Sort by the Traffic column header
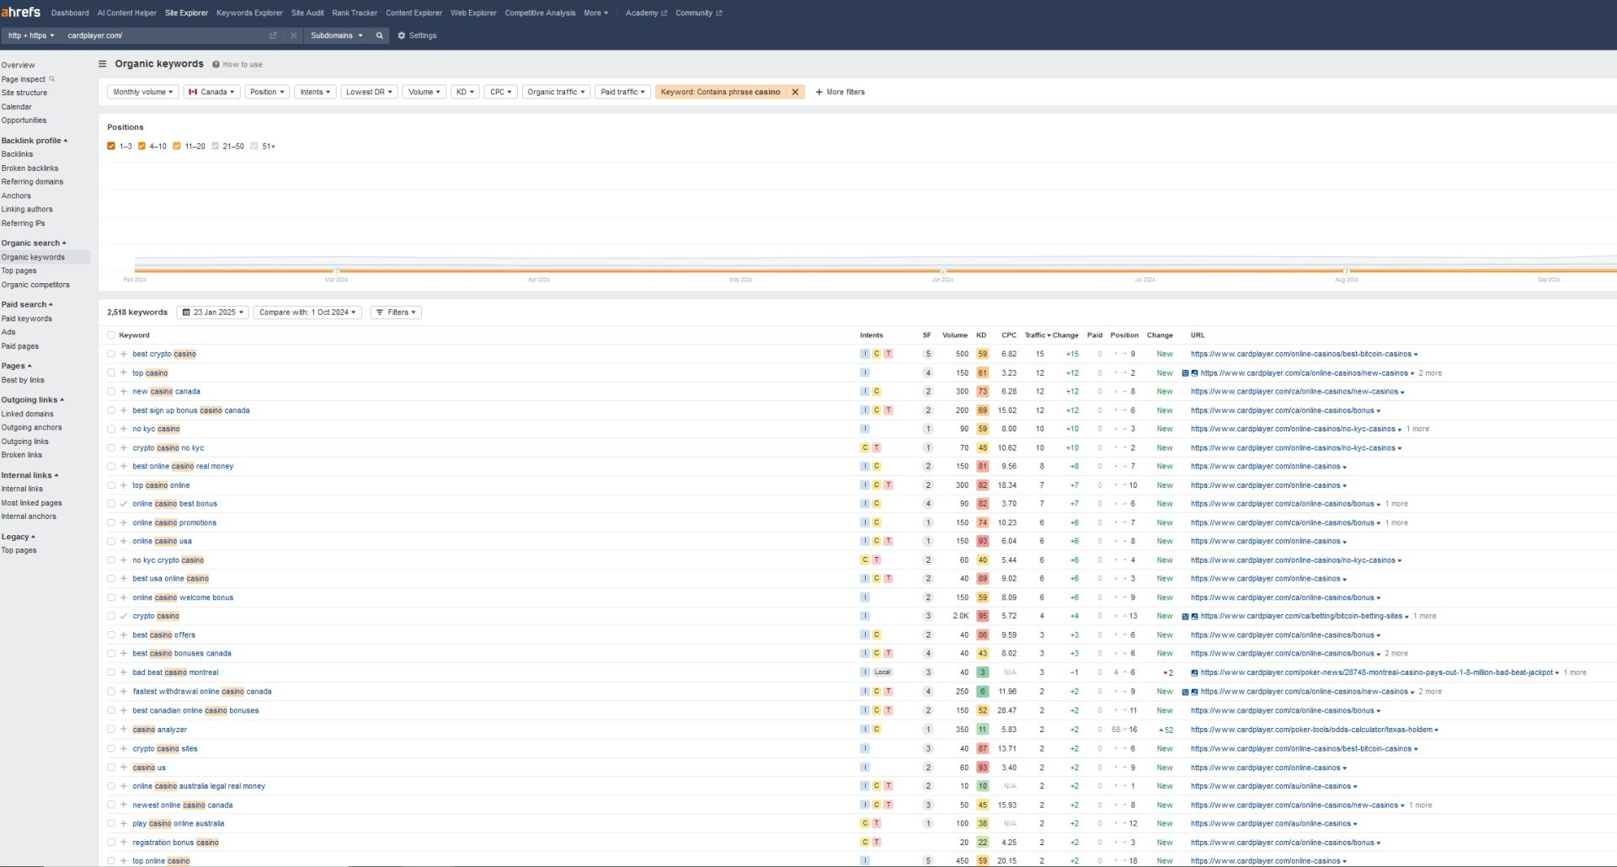1617x867 pixels. (1038, 335)
